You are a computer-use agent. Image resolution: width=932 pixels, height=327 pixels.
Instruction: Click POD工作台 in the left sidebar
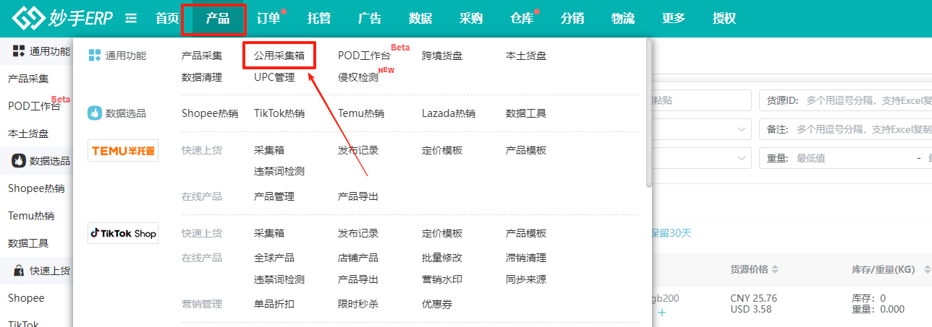pos(34,106)
